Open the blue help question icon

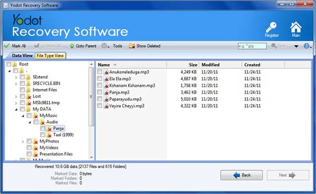[307, 46]
